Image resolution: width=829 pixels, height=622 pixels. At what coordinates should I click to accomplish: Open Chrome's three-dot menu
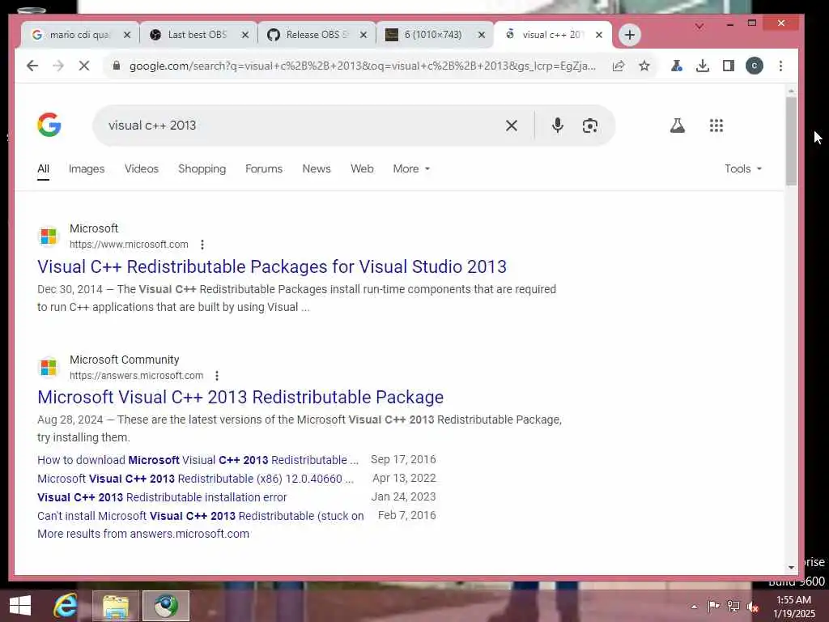780,66
